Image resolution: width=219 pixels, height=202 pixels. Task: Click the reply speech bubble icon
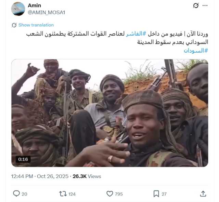(x=16, y=194)
